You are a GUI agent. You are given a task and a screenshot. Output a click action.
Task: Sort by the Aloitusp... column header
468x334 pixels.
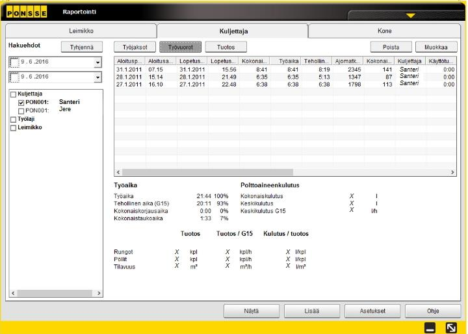tap(129, 61)
